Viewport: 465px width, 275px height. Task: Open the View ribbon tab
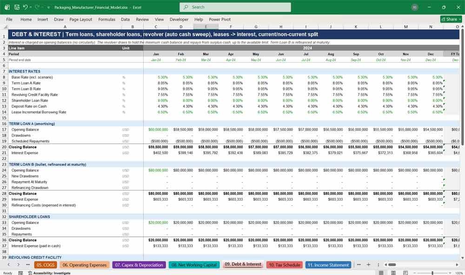pyautogui.click(x=159, y=19)
